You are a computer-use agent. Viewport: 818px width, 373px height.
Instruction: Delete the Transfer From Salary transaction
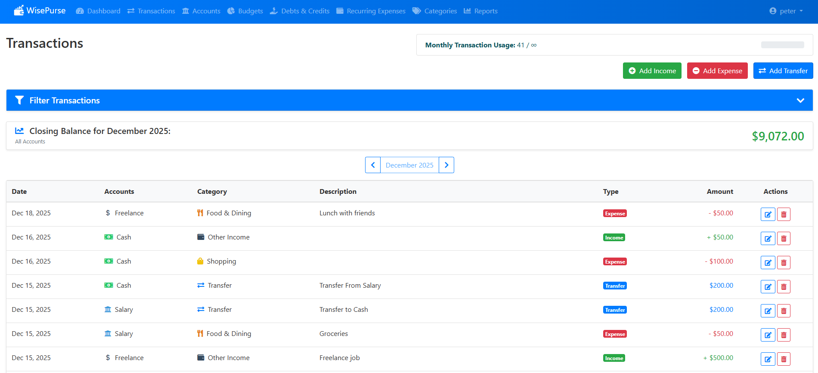784,286
